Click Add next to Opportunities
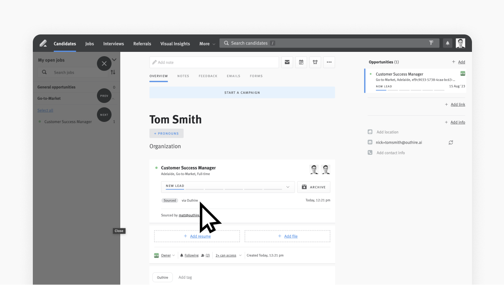 coord(459,62)
